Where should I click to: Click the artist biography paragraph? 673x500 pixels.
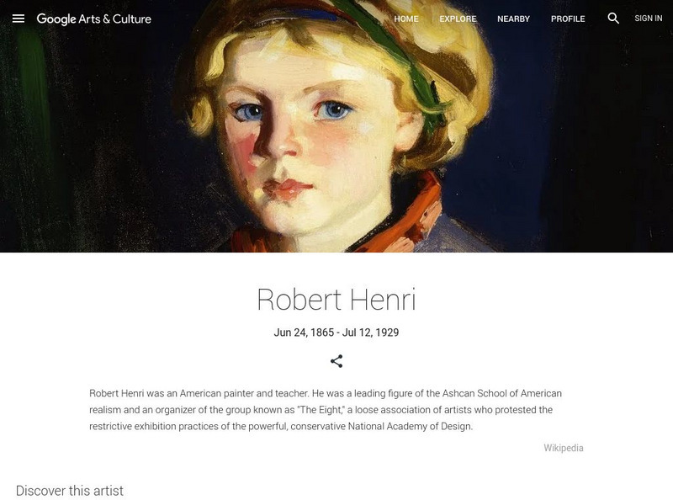(x=336, y=411)
